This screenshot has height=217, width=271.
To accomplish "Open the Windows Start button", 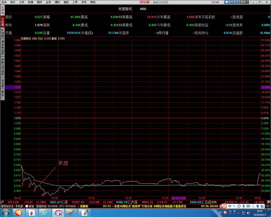I will pyautogui.click(x=5, y=213).
